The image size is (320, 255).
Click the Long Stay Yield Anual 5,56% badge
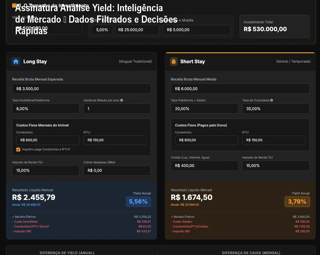tap(138, 202)
